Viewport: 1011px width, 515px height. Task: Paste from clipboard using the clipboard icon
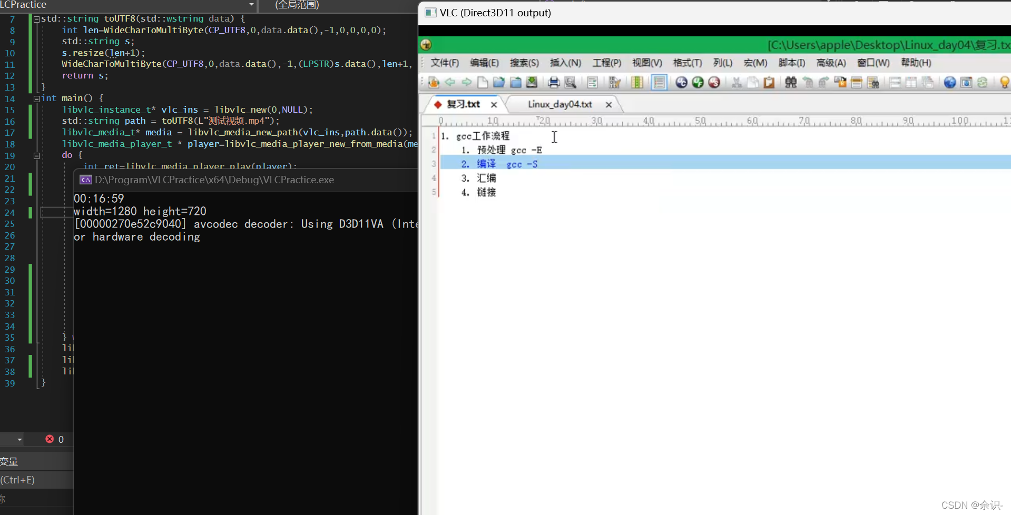[x=769, y=82]
